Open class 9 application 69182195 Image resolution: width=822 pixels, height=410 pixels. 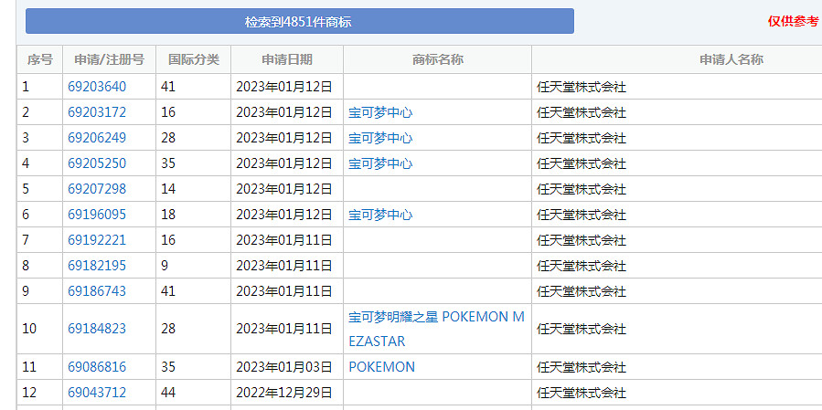[x=97, y=266]
